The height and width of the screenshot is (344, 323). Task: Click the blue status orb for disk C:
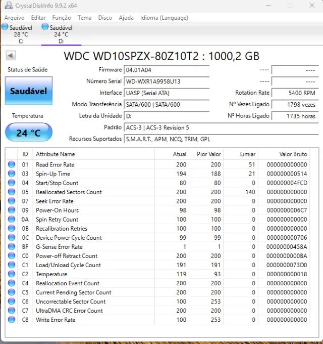pyautogui.click(x=5, y=27)
